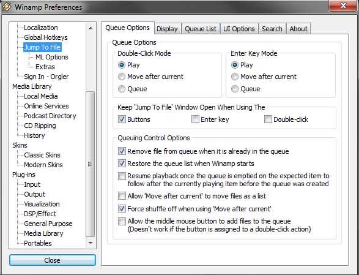Screen dimensions: 359x275
Task: Select Global Hotkeys in the tree
Action: 45,37
